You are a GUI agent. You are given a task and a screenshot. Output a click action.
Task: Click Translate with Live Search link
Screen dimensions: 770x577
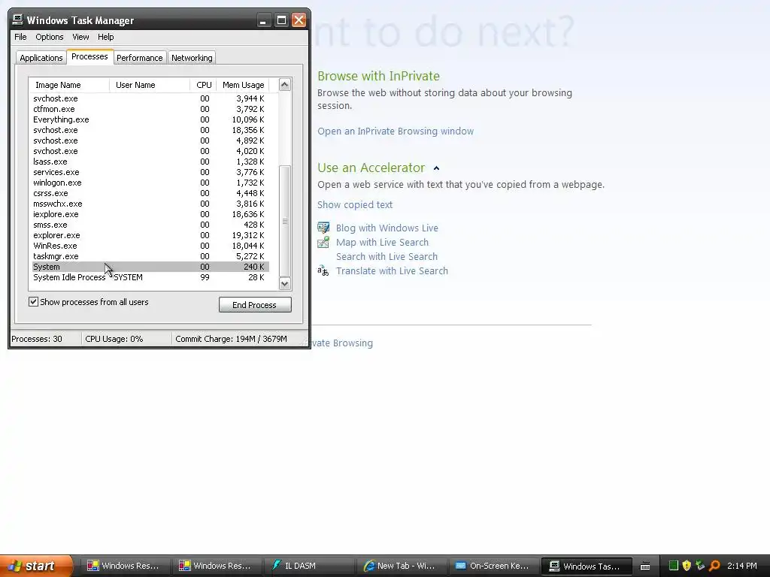[392, 270]
